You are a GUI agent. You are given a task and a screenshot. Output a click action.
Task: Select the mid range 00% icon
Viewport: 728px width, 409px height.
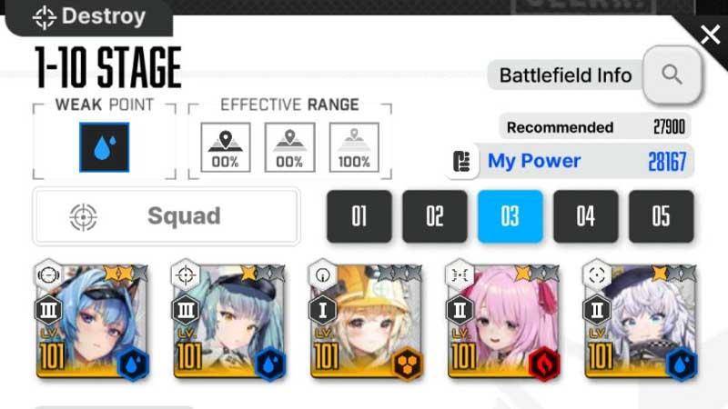[x=289, y=147]
